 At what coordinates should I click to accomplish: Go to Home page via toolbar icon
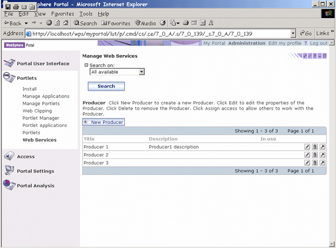coord(66,23)
